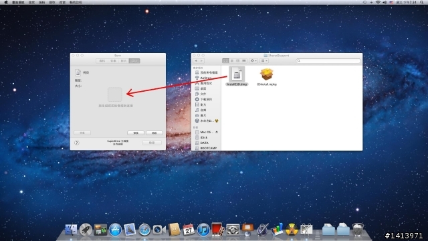
Task: Click the Burn app icon in Dock
Action: tap(292, 230)
